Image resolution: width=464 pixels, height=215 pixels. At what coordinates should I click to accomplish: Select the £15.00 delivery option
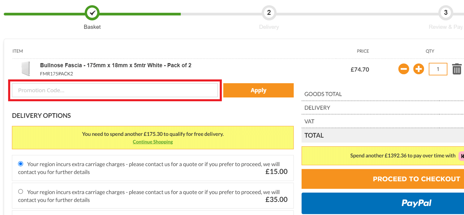click(x=21, y=164)
